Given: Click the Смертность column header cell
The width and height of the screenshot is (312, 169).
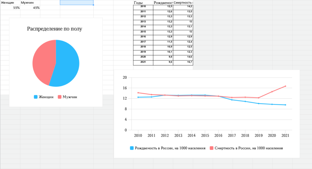Looking at the screenshot, I should click(183, 2).
